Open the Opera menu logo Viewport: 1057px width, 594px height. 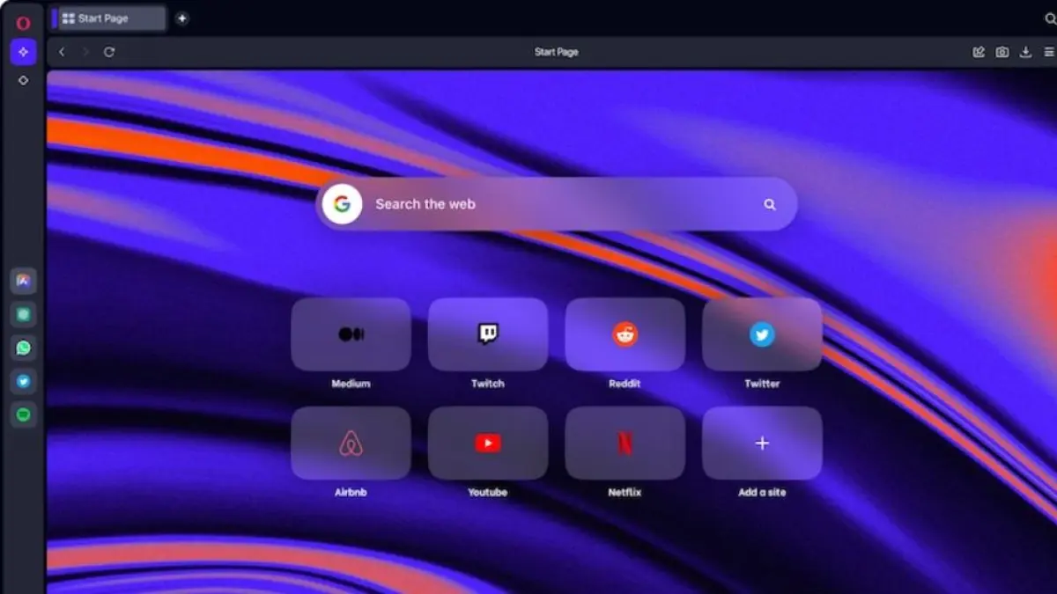[x=23, y=23]
